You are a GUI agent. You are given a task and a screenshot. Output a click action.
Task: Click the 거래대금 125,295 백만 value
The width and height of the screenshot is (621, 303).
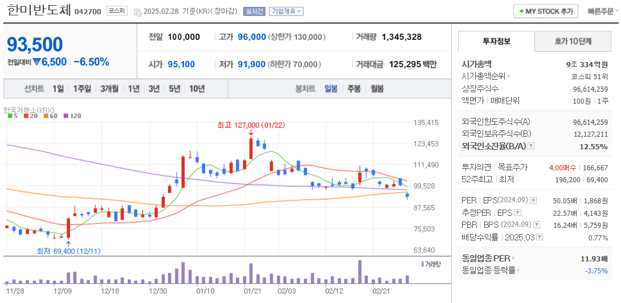tap(412, 64)
